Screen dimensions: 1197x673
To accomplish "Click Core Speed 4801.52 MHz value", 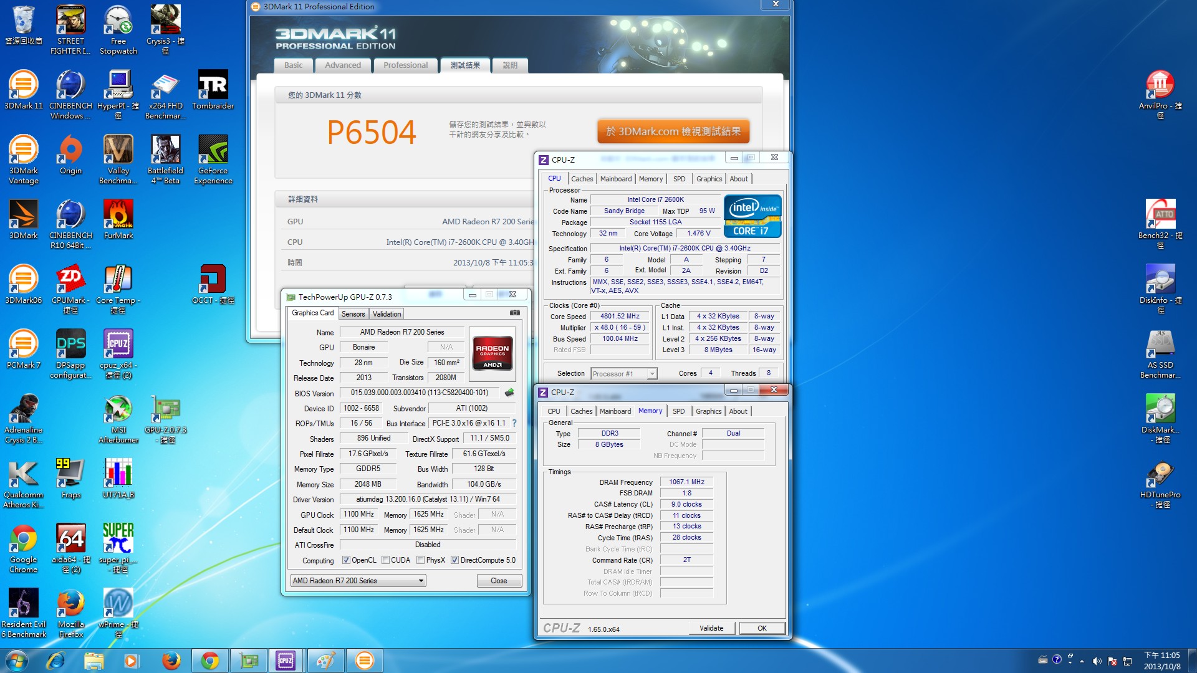I will pos(620,317).
